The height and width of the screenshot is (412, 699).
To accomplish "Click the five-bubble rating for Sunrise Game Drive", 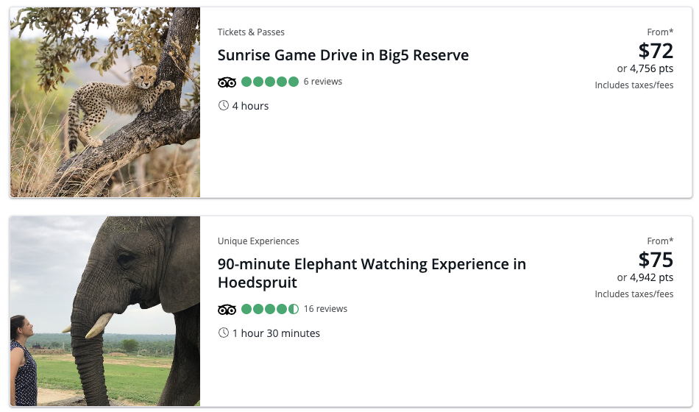I will [269, 82].
